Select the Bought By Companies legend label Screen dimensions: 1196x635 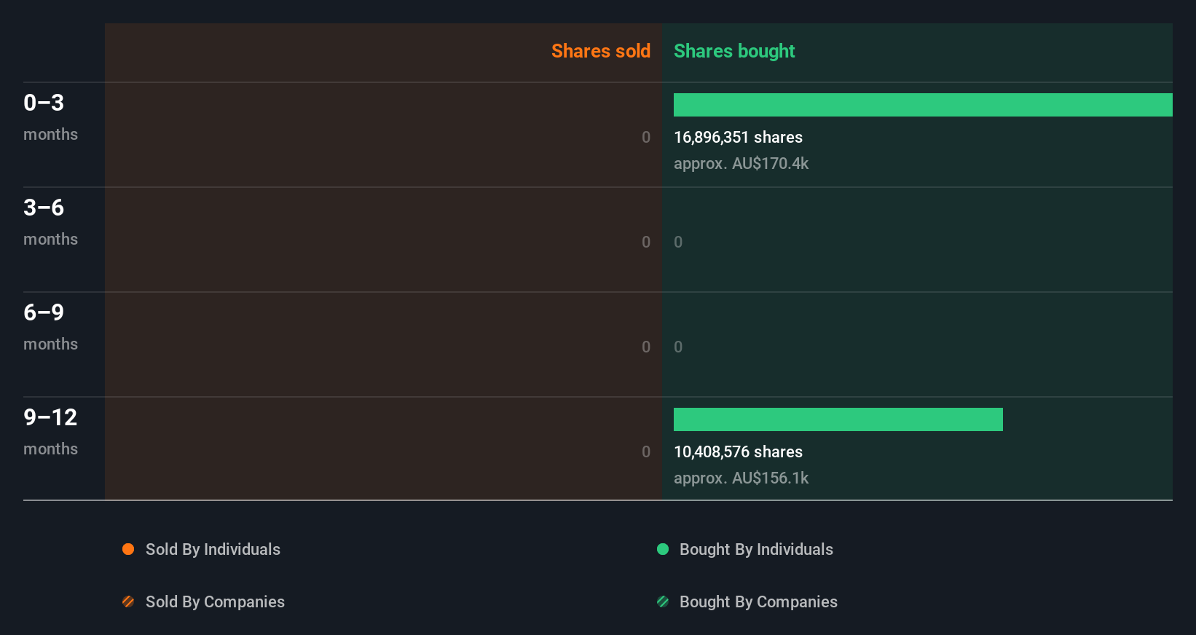click(x=758, y=602)
